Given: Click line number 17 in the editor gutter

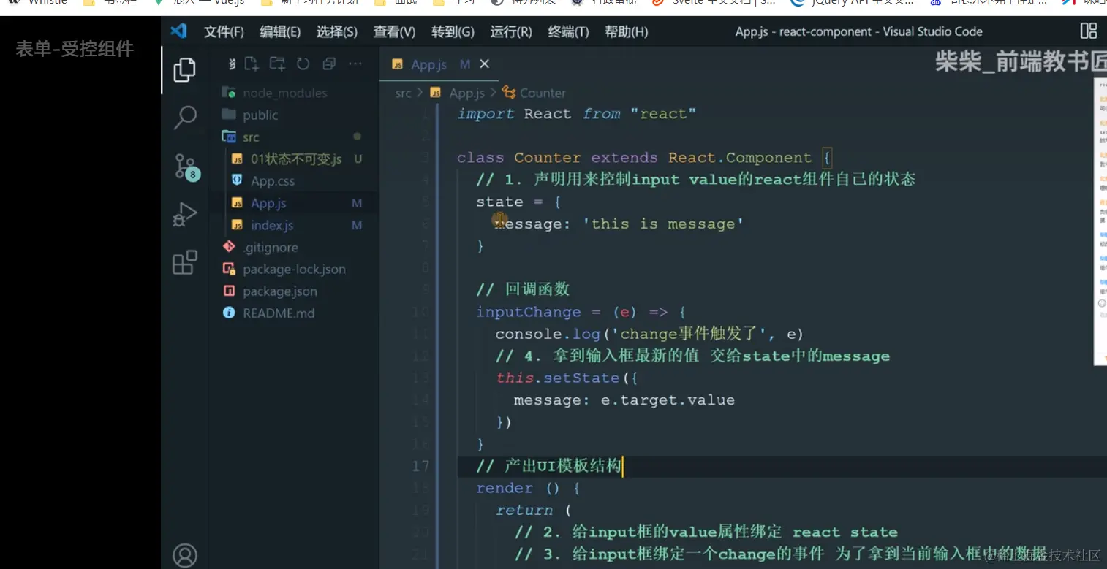Looking at the screenshot, I should tap(420, 466).
